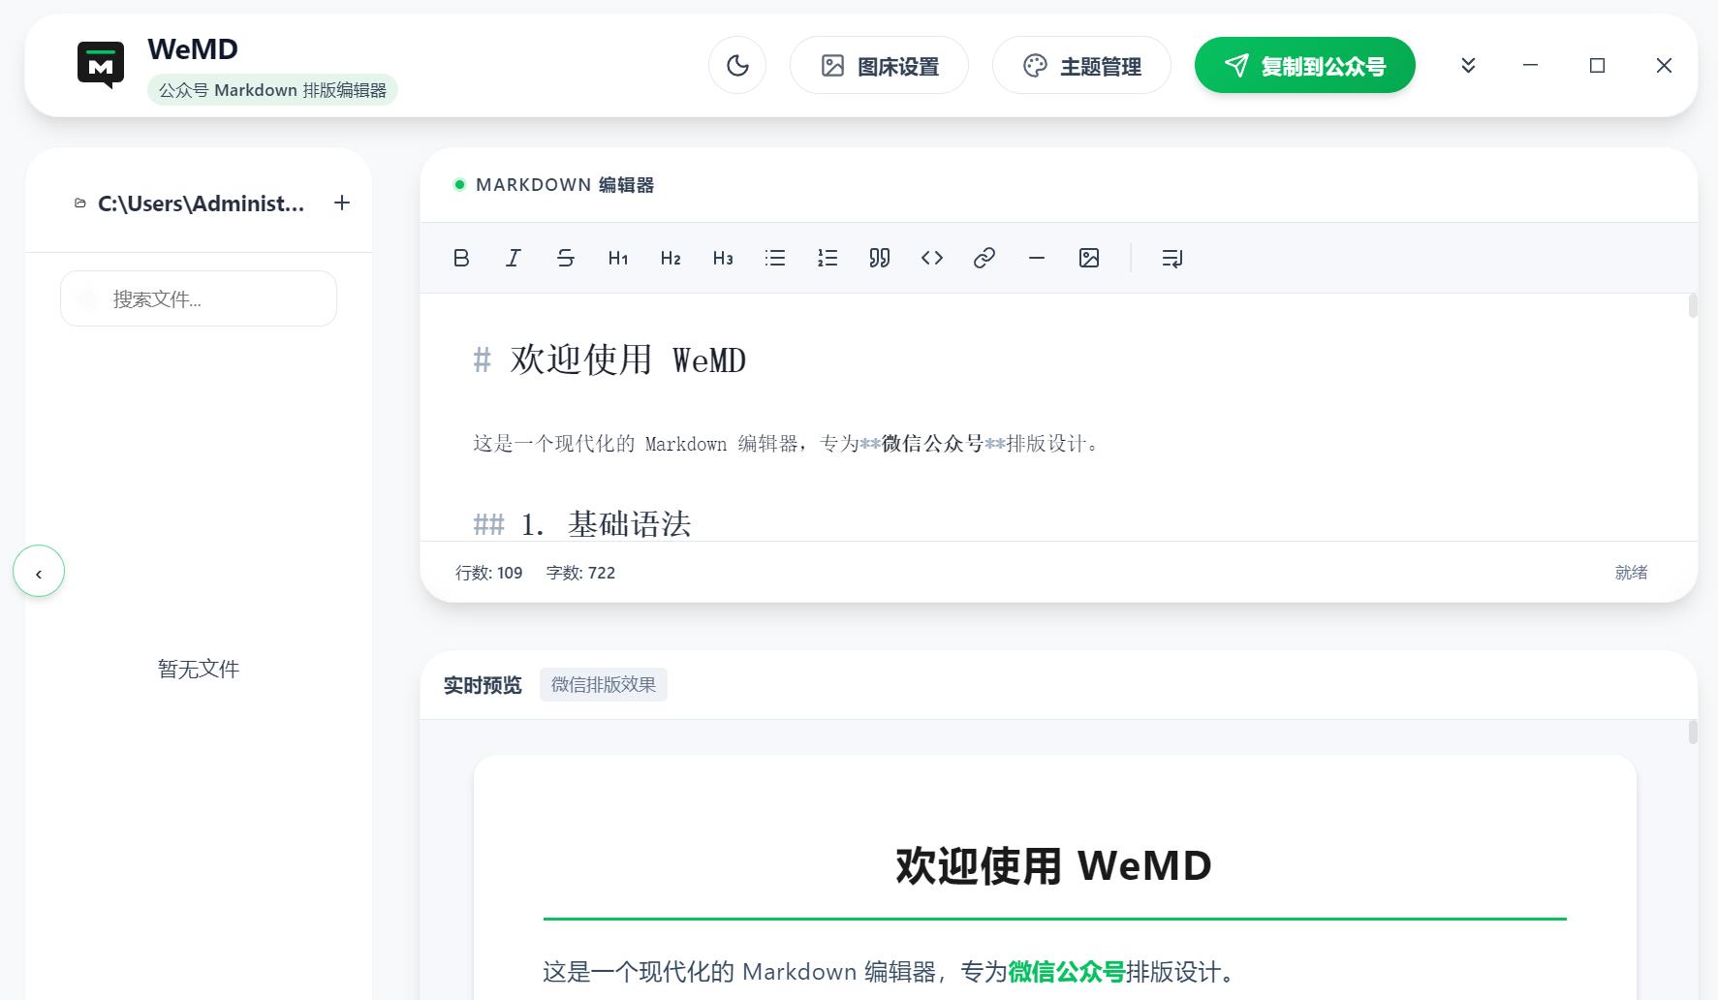Screen dimensions: 1718x1000
Task: Click the preview title 欢迎使用 WeMD
Action: point(1054,866)
